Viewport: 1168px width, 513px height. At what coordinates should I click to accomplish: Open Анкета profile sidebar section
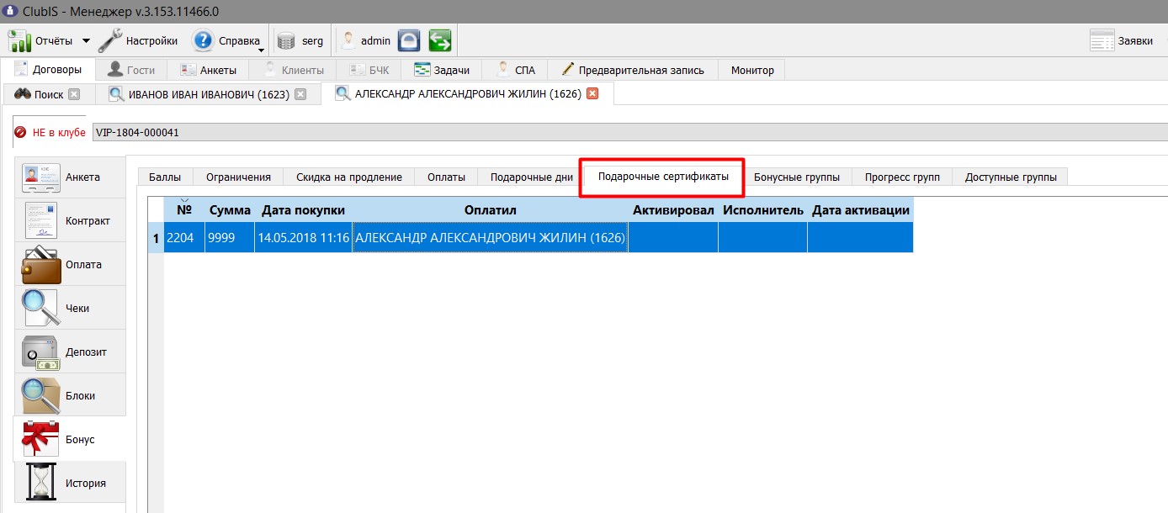(x=70, y=177)
